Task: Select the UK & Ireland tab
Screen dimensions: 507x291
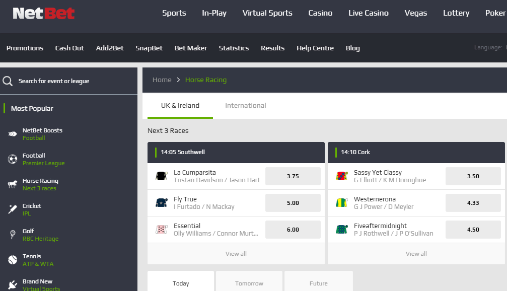Action: coord(180,105)
